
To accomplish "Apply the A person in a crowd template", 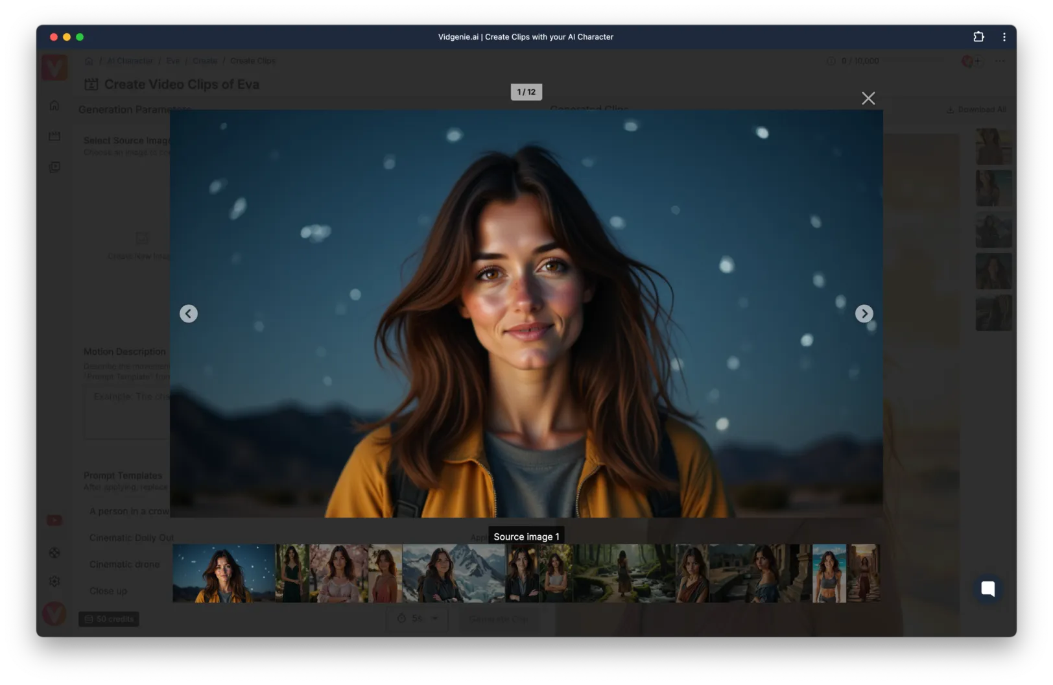I will [129, 511].
